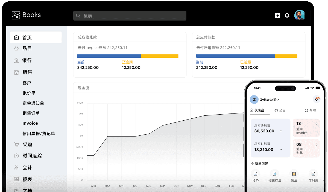Open 客户 under 销售
Viewport: 328px width, 192px height.
click(27, 83)
